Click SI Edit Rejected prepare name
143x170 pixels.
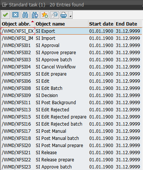pyautogui.click(x=61, y=117)
